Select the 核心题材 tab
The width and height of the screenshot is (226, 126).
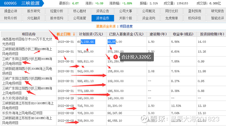tap(80, 11)
